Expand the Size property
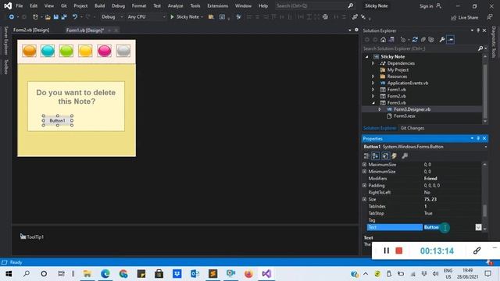500x281 pixels. (365, 200)
